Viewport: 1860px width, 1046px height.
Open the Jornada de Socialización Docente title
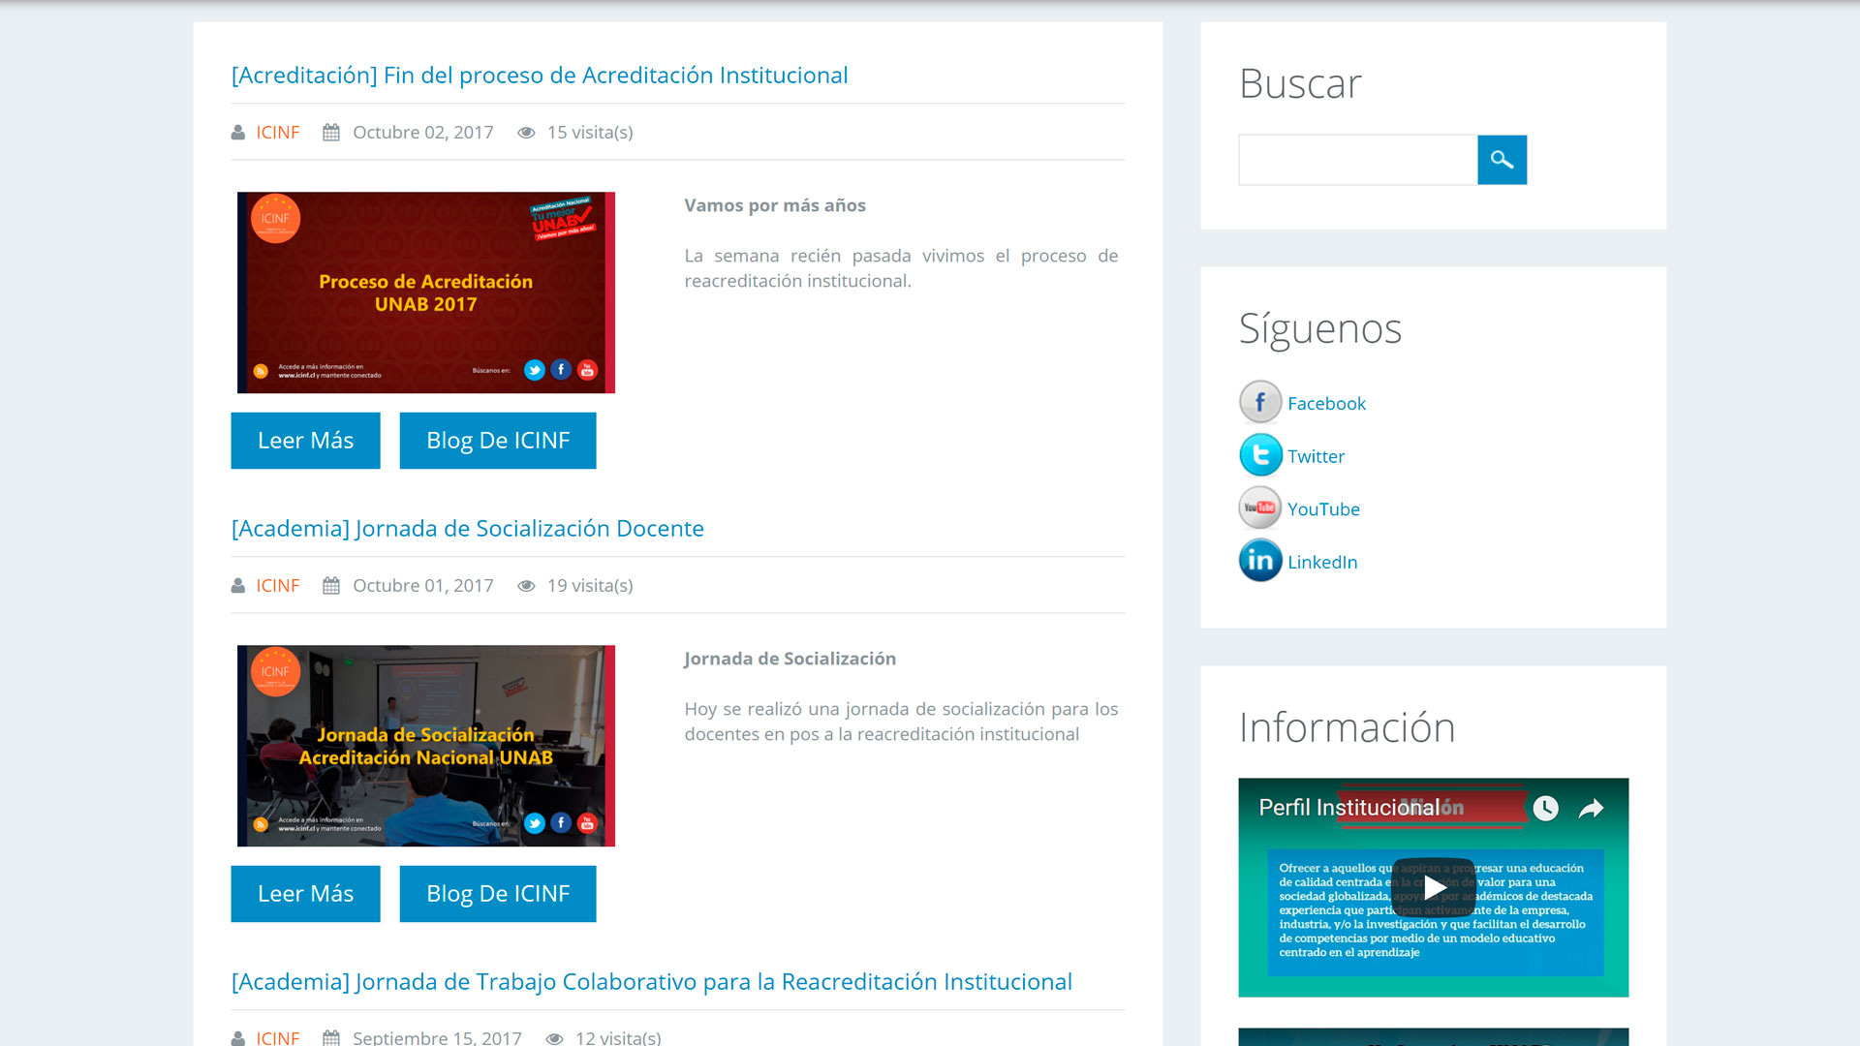(x=468, y=529)
